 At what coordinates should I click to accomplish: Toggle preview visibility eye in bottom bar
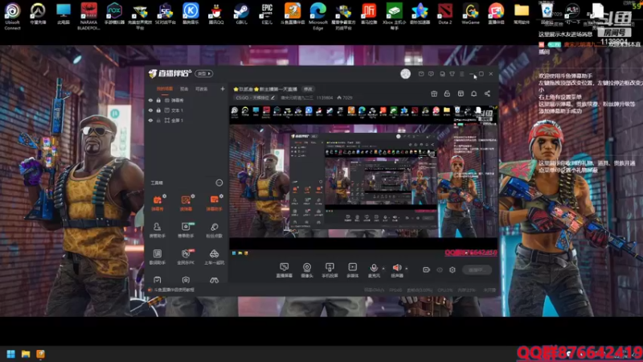[x=440, y=270]
